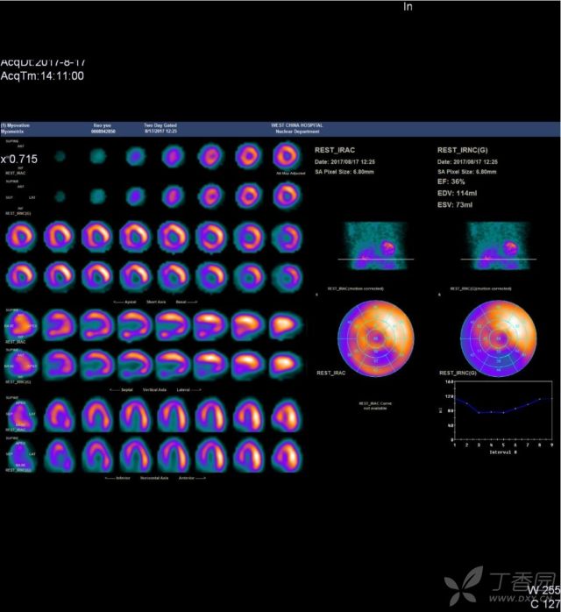
Task: Select the WEST CHINA HOSPITAL header text
Action: (297, 125)
